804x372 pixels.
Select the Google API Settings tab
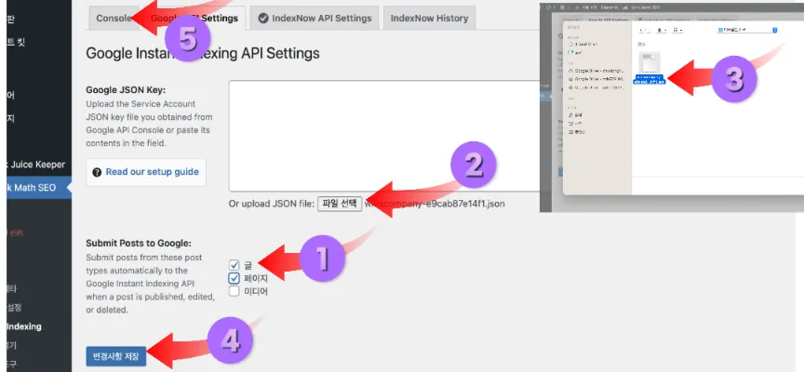(194, 18)
